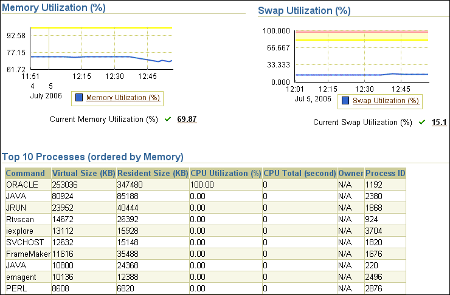Click the Process ID column header
This screenshot has width=450, height=295.
click(x=385, y=173)
